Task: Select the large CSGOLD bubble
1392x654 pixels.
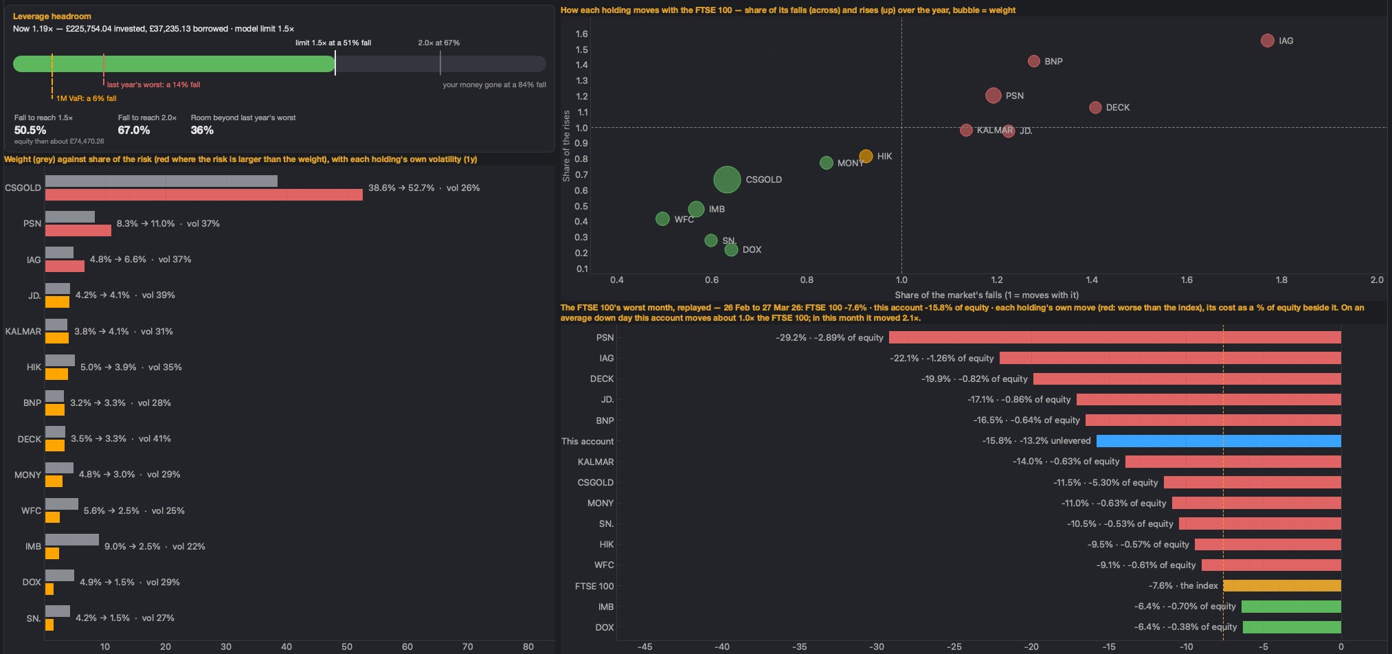Action: tap(727, 179)
